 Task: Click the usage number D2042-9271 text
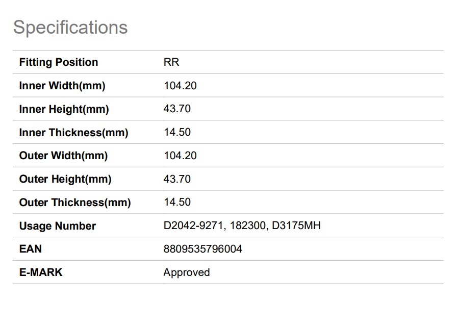pos(193,226)
